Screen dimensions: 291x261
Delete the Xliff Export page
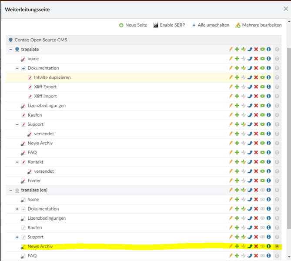tap(256, 87)
